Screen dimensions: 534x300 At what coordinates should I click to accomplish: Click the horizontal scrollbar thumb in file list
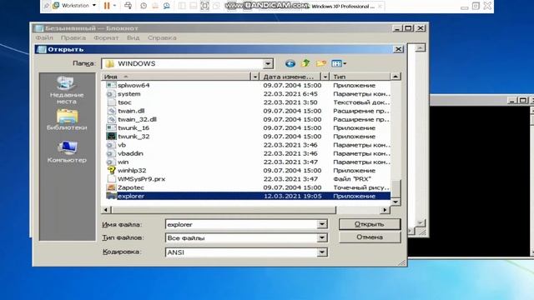point(223,210)
